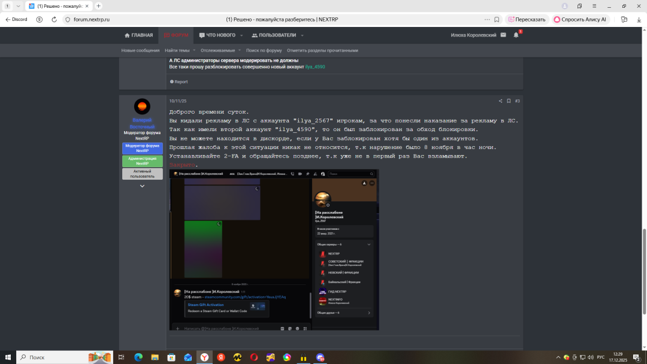
Task: Expand the Пользователи dropdown arrow
Action: pos(301,35)
